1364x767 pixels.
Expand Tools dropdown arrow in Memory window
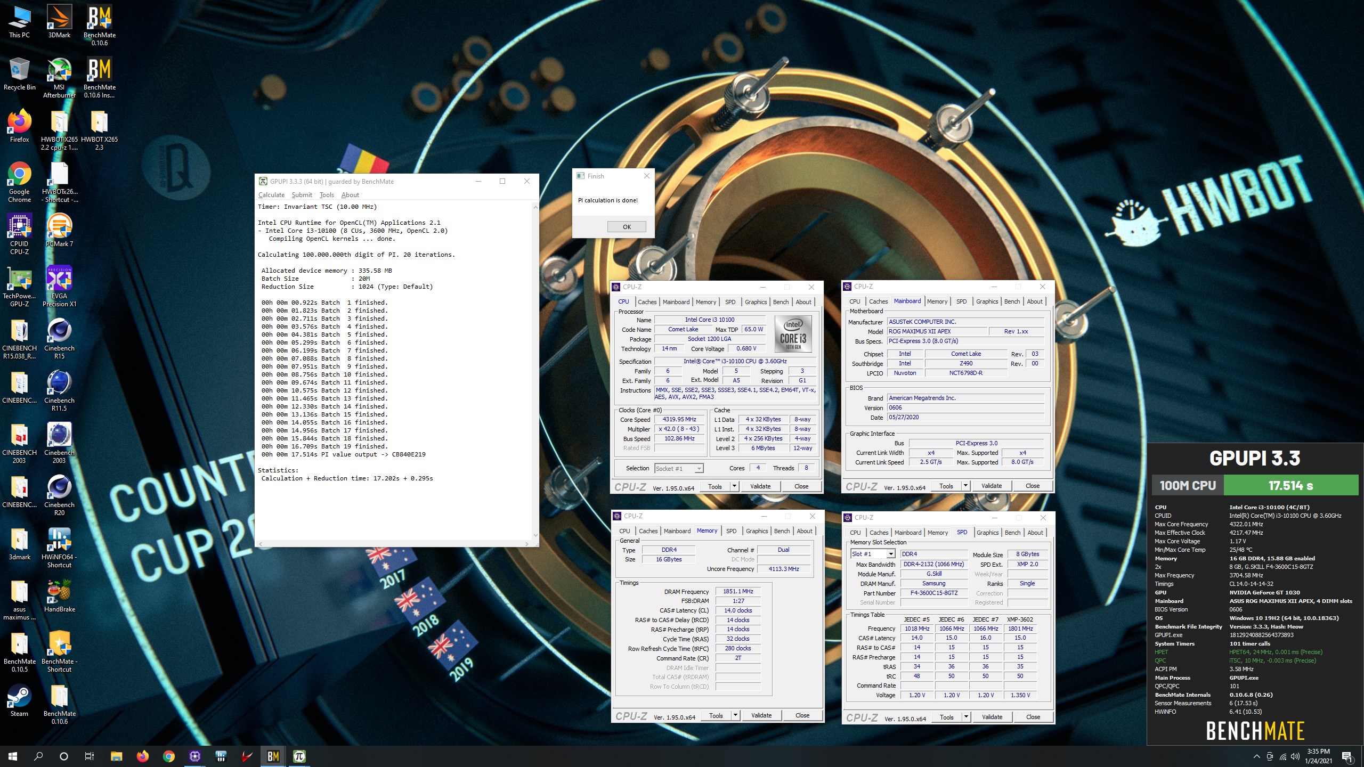click(735, 715)
